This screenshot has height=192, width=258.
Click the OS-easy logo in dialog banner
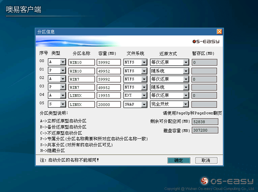[x=206, y=42]
